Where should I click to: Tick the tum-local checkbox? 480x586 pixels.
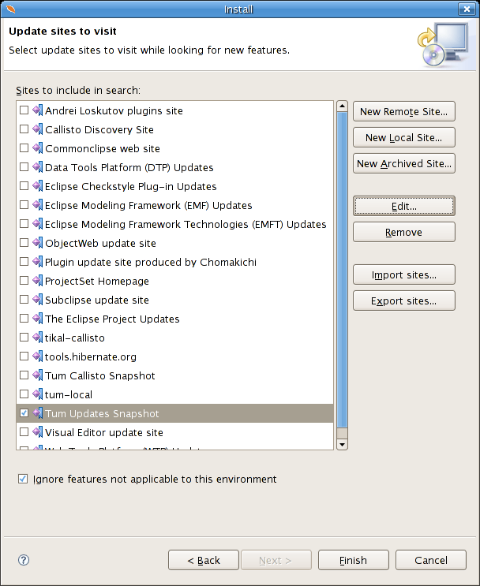tap(24, 394)
